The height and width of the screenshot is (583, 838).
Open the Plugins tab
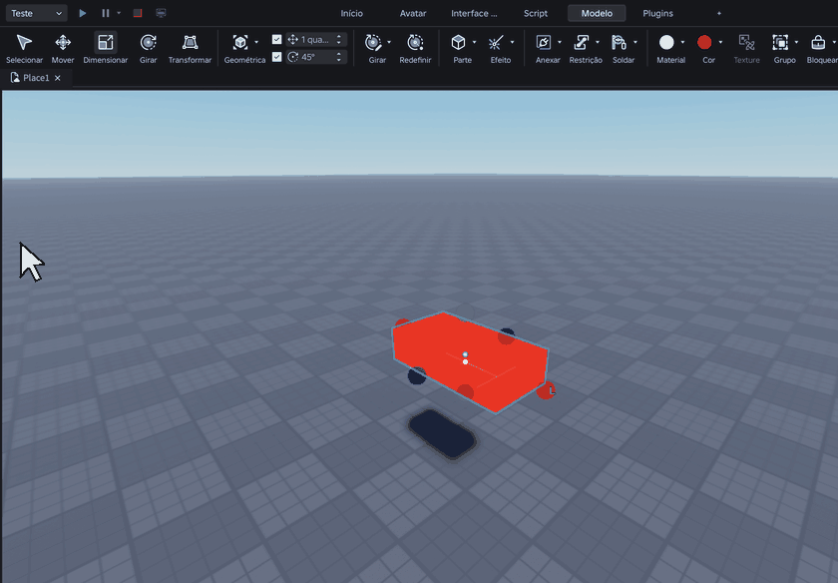tap(657, 13)
